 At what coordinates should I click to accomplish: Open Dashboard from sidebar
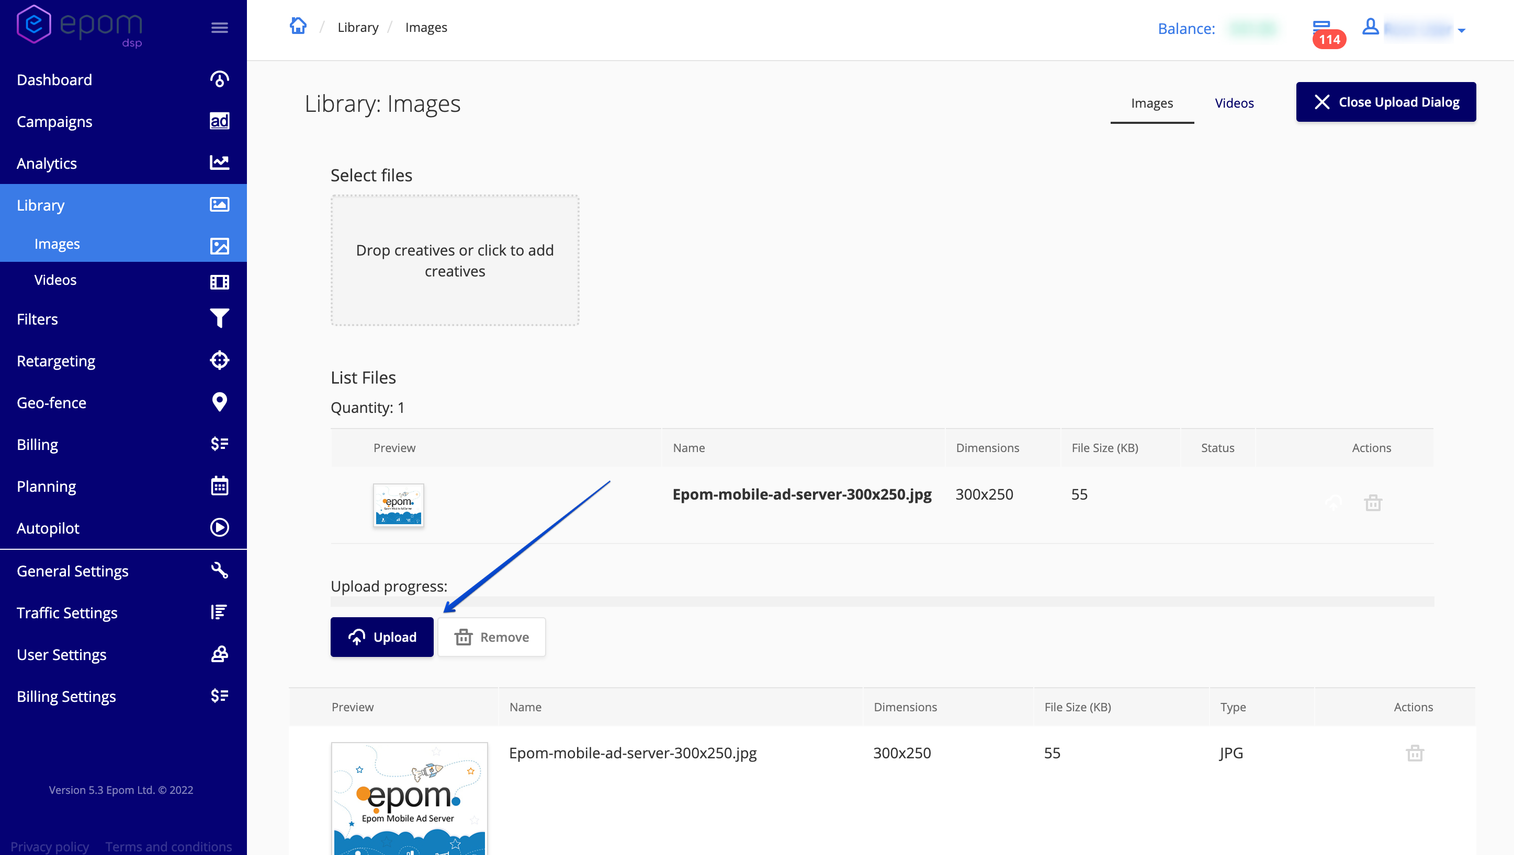coord(54,80)
